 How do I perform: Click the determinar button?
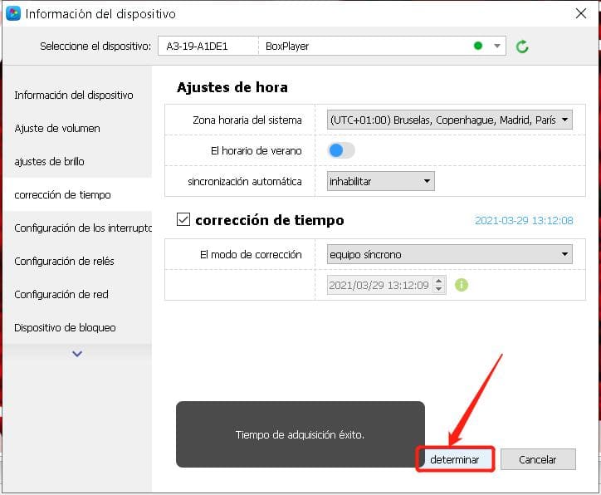pos(455,459)
